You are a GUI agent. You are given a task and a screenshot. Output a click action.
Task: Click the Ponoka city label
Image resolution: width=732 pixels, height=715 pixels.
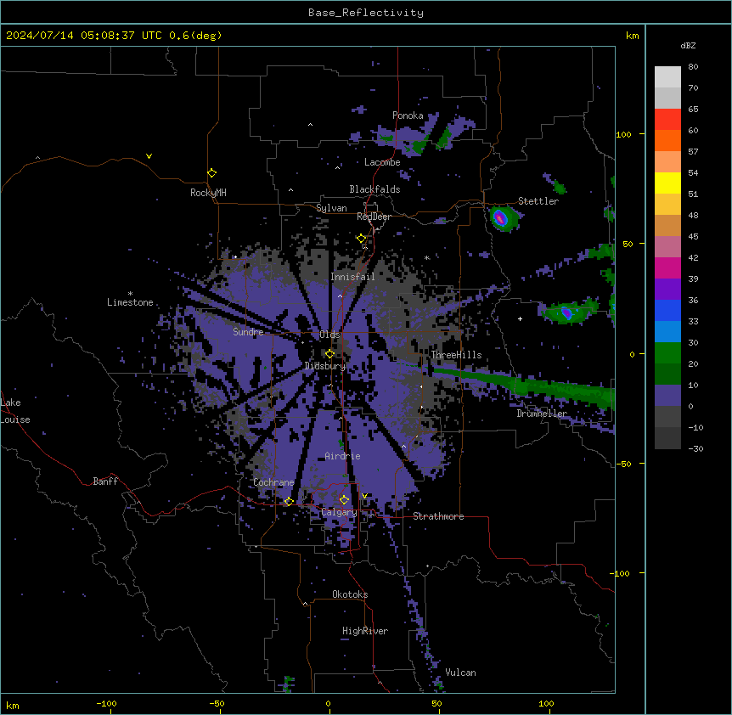(x=408, y=115)
